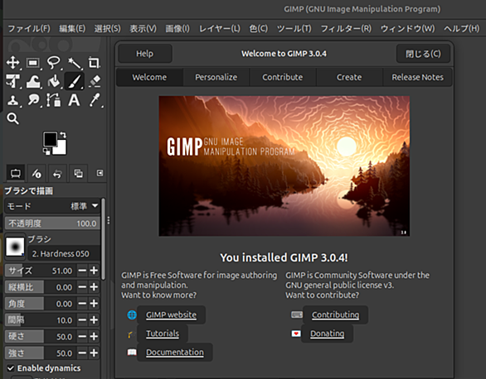Switch to the Release Notes tab
The height and width of the screenshot is (379, 486).
click(x=417, y=77)
